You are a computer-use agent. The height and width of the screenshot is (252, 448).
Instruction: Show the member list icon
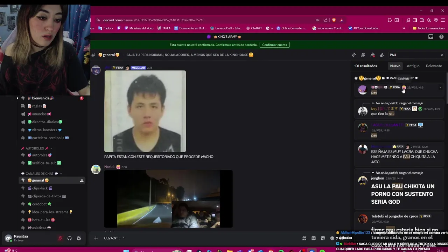(382, 55)
